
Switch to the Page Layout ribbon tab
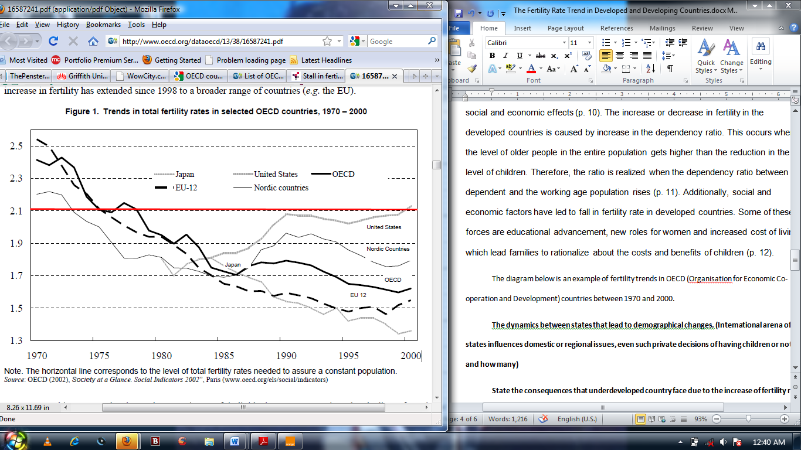[x=566, y=28]
